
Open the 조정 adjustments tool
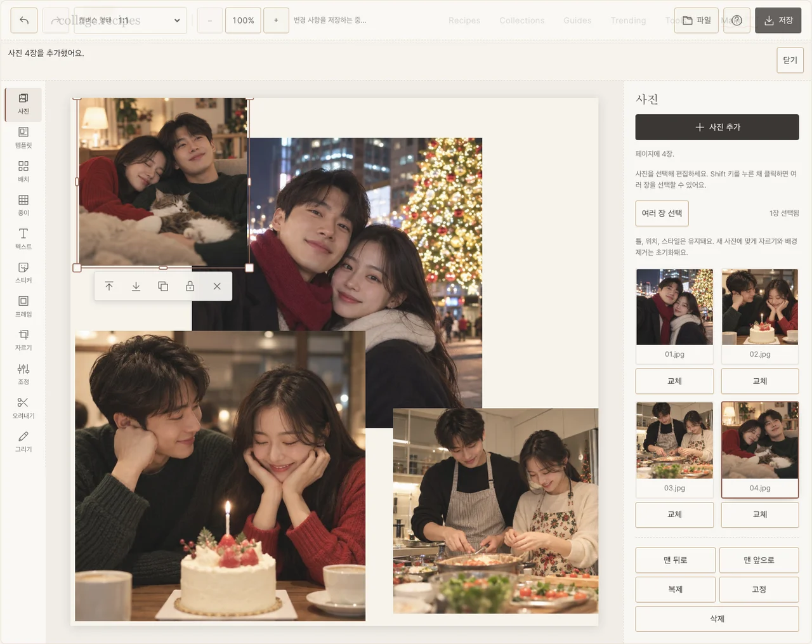[23, 374]
